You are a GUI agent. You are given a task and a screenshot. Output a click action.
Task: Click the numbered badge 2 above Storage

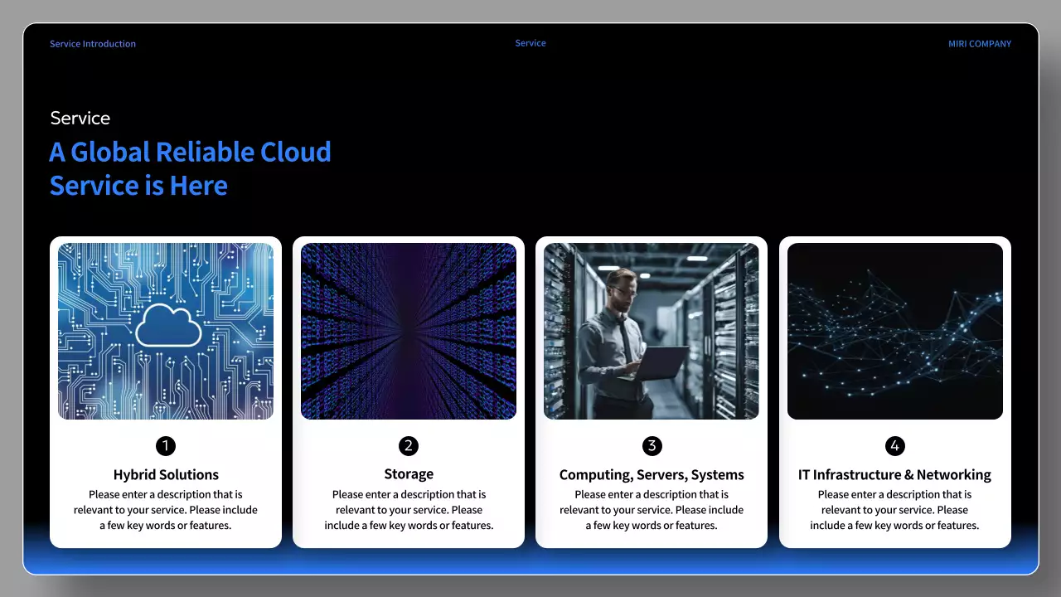click(409, 445)
